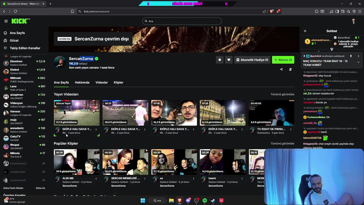Viewport: 364px width, 205px height.
Task: Click the search field labeled Ara
Action: 182,21
